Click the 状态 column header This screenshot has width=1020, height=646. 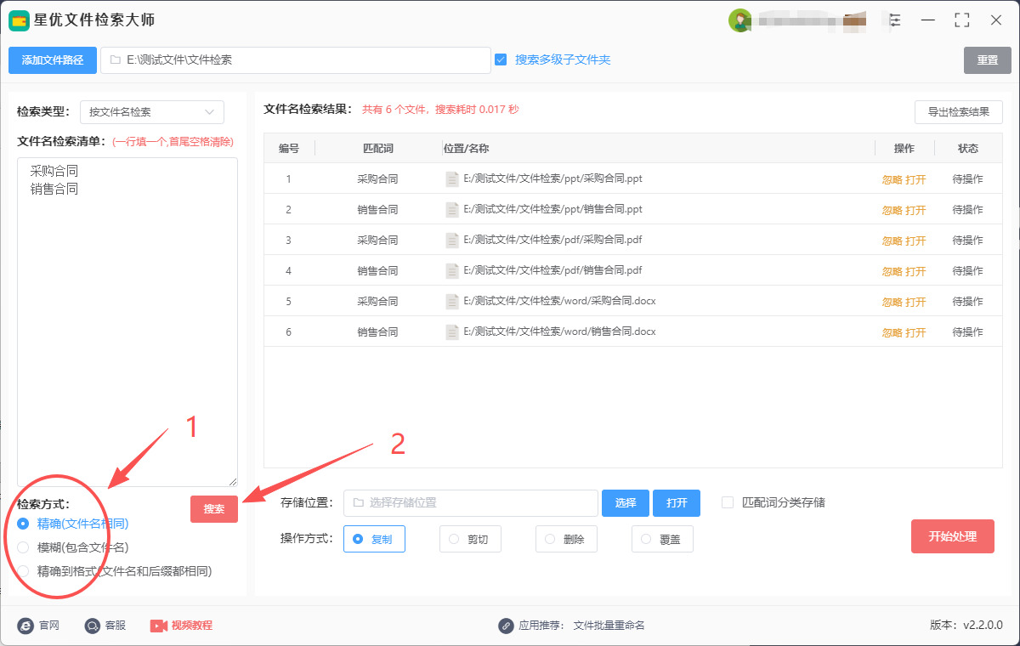point(968,149)
